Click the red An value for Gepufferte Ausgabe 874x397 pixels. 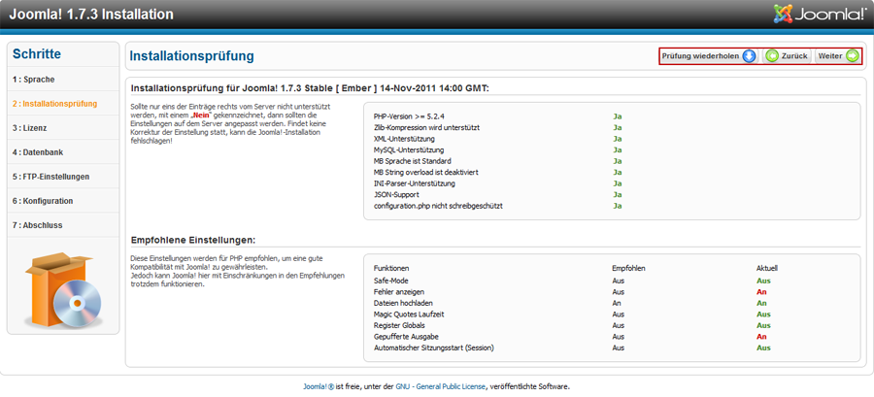761,336
